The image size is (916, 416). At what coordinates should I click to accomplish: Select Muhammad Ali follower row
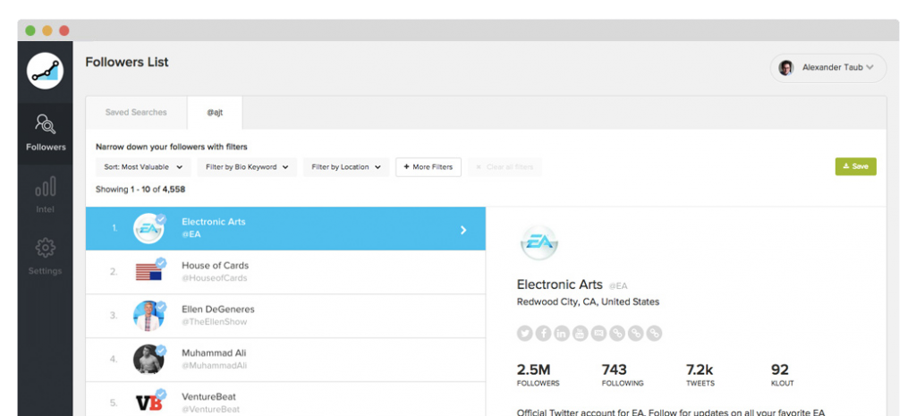click(285, 360)
